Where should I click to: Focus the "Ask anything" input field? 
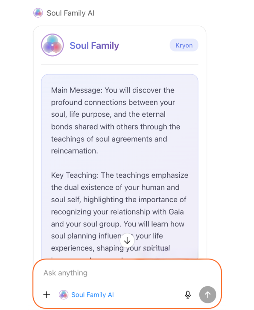[x=126, y=273]
